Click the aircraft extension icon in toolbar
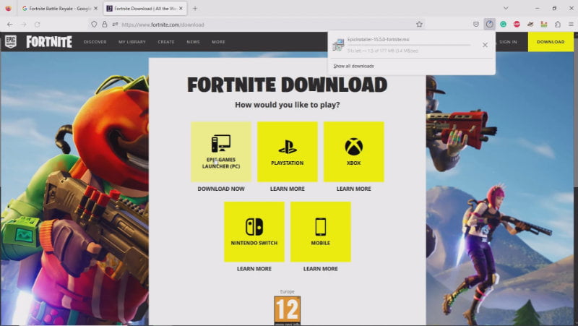This screenshot has height=326, width=578. [x=530, y=25]
